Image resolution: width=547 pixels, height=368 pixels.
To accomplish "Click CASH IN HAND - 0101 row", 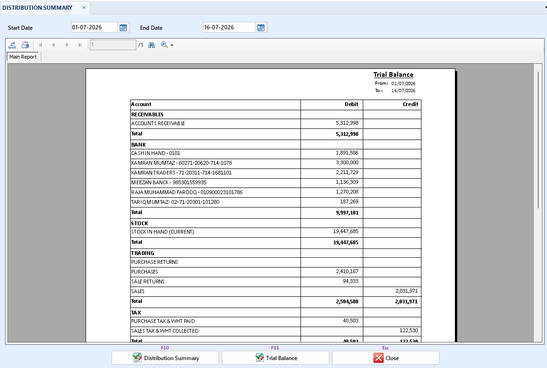I will pyautogui.click(x=275, y=153).
